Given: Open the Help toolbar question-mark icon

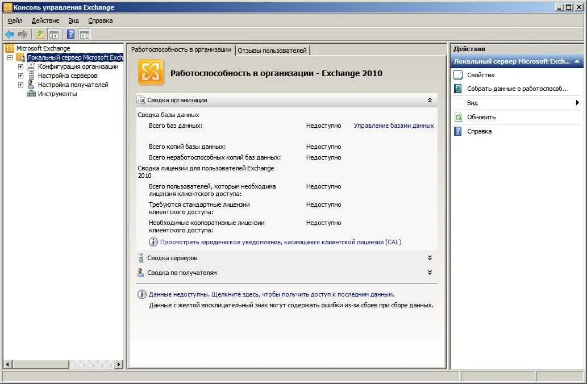Looking at the screenshot, I should [x=71, y=35].
